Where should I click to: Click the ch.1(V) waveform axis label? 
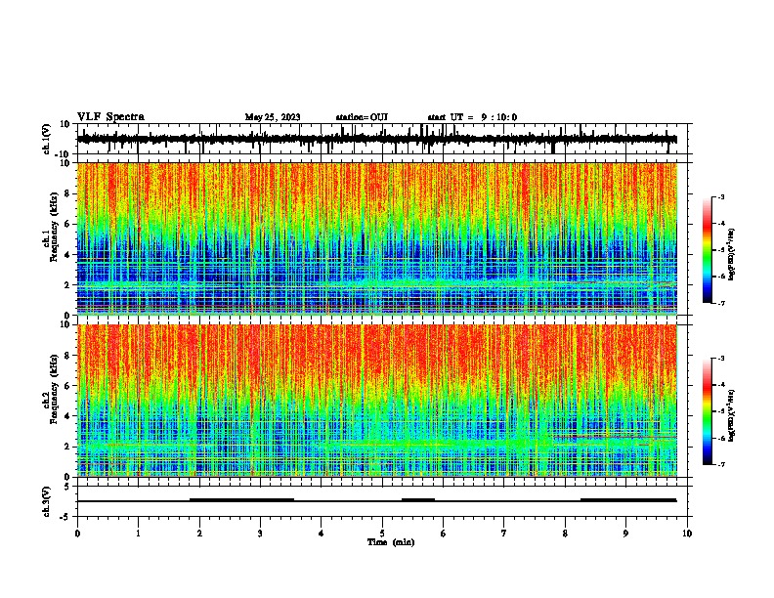point(47,139)
